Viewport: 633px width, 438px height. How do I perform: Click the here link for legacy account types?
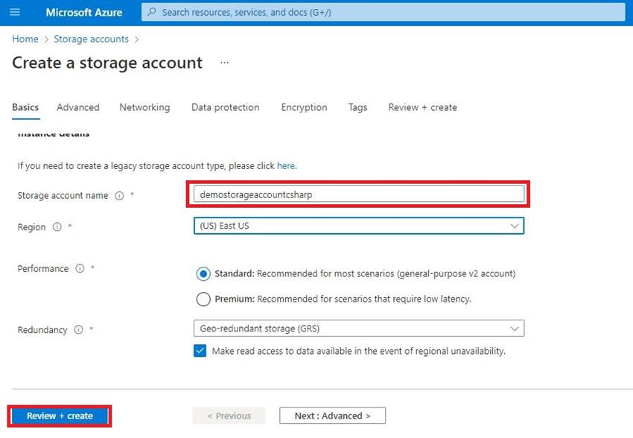tap(286, 165)
